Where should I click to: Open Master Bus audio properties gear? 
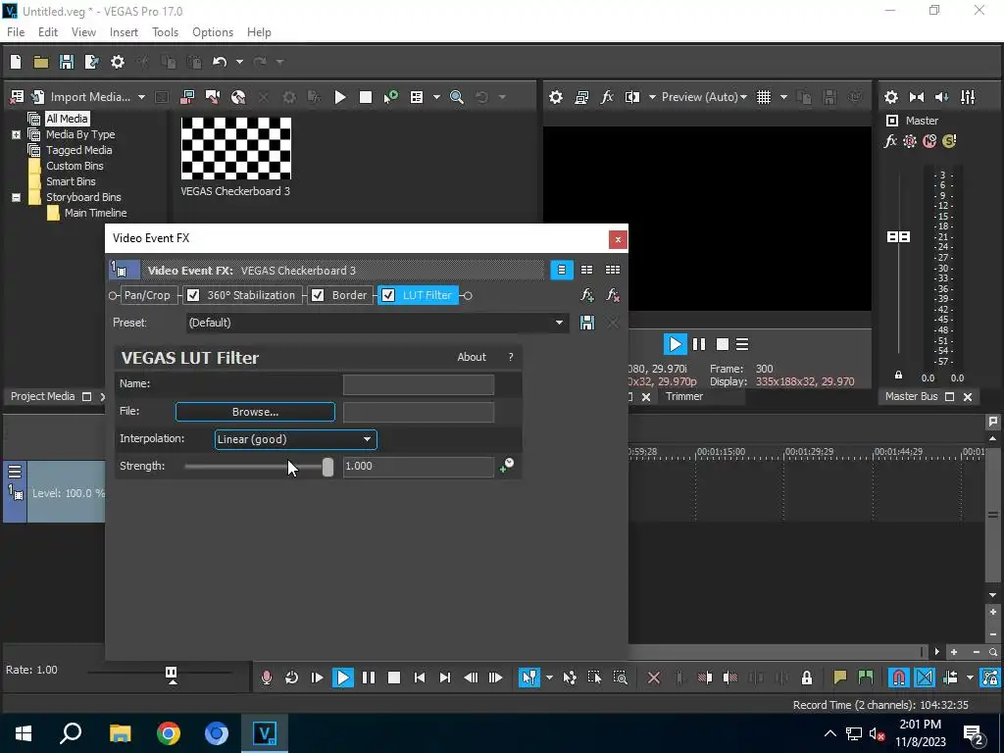(x=891, y=97)
